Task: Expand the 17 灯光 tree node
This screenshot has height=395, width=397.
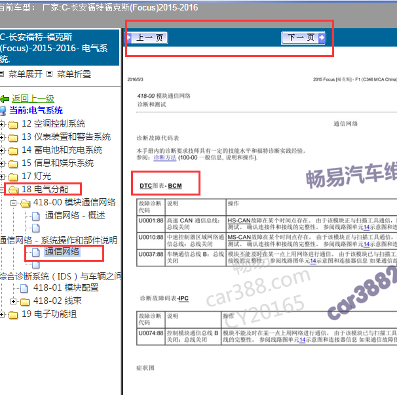Action: click(3, 177)
